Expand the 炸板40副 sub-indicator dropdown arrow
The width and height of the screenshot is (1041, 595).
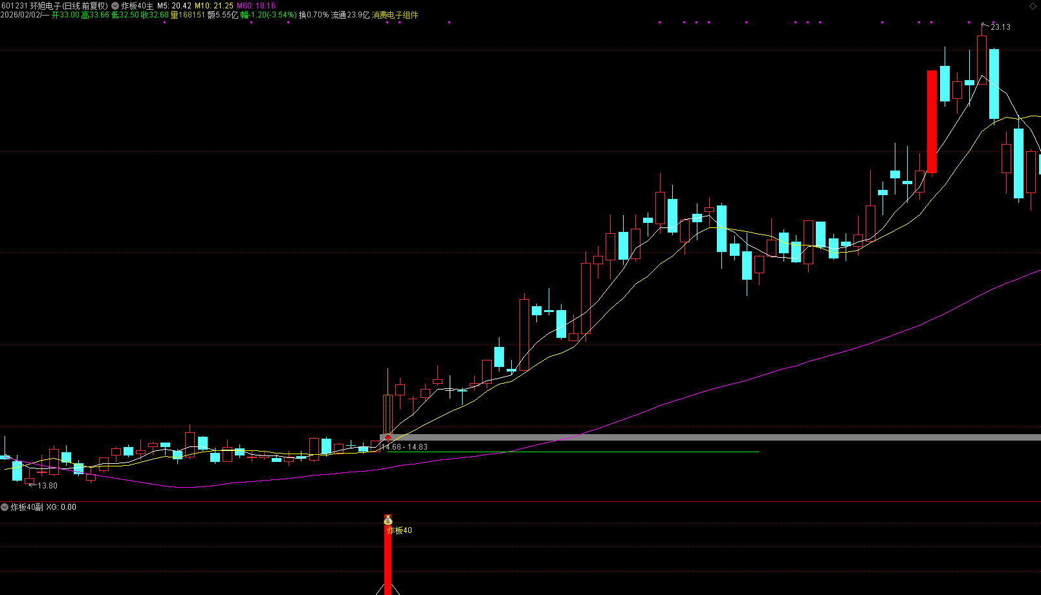(5, 507)
